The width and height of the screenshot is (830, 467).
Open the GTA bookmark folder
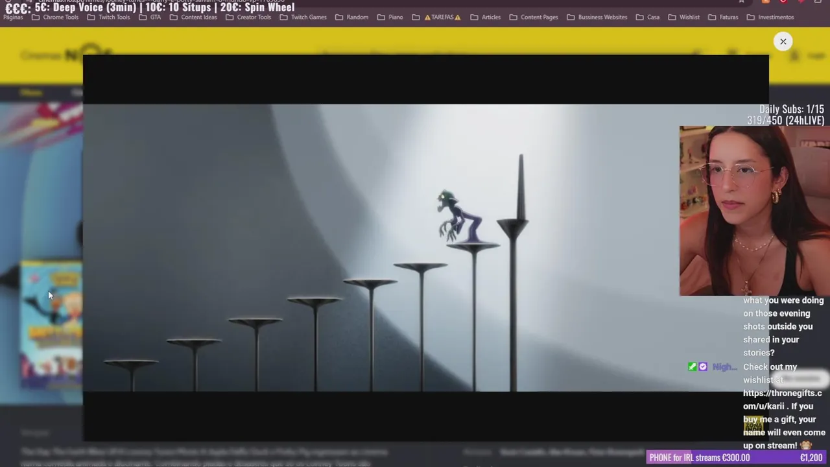click(x=150, y=17)
